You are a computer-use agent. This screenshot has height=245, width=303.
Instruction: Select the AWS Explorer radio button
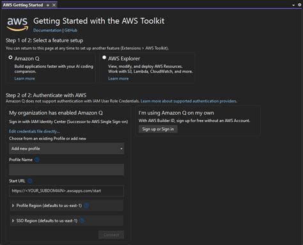click(104, 58)
